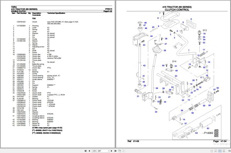Image resolution: width=231 pixels, height=153 pixels.
Task: Click callout number 10 under S12
Action: click(x=204, y=34)
